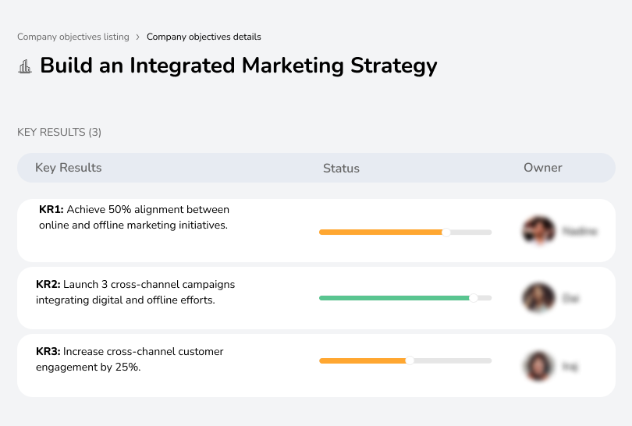
Task: Click the KR3 owner avatar
Action: point(538,366)
